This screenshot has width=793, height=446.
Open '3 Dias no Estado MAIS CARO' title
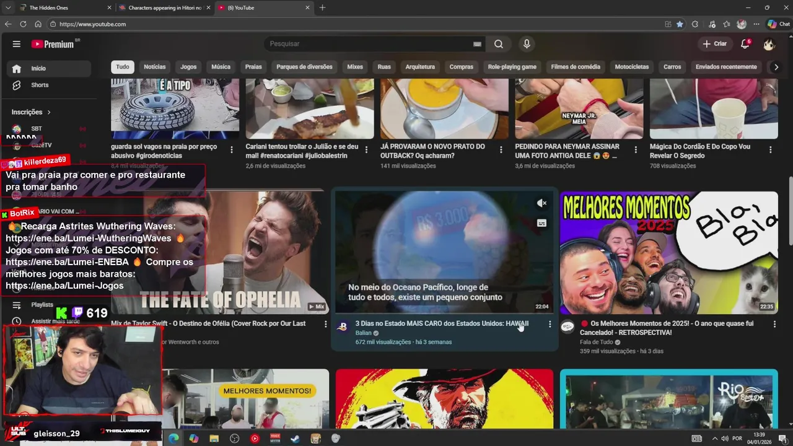[x=442, y=323]
